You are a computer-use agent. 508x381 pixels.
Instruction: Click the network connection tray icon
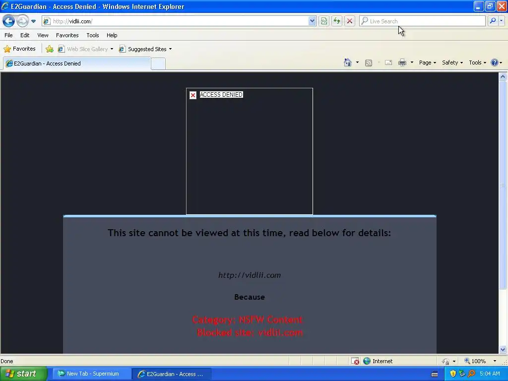[x=462, y=374]
